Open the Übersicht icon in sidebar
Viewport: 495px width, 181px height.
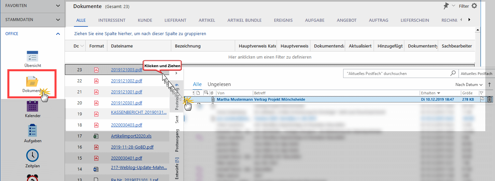(32, 57)
